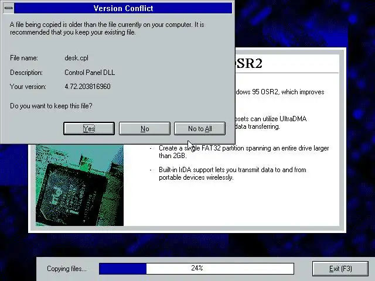Screen dimensions: 375x281
Task: Choose No to All in dialog
Action: [200, 129]
